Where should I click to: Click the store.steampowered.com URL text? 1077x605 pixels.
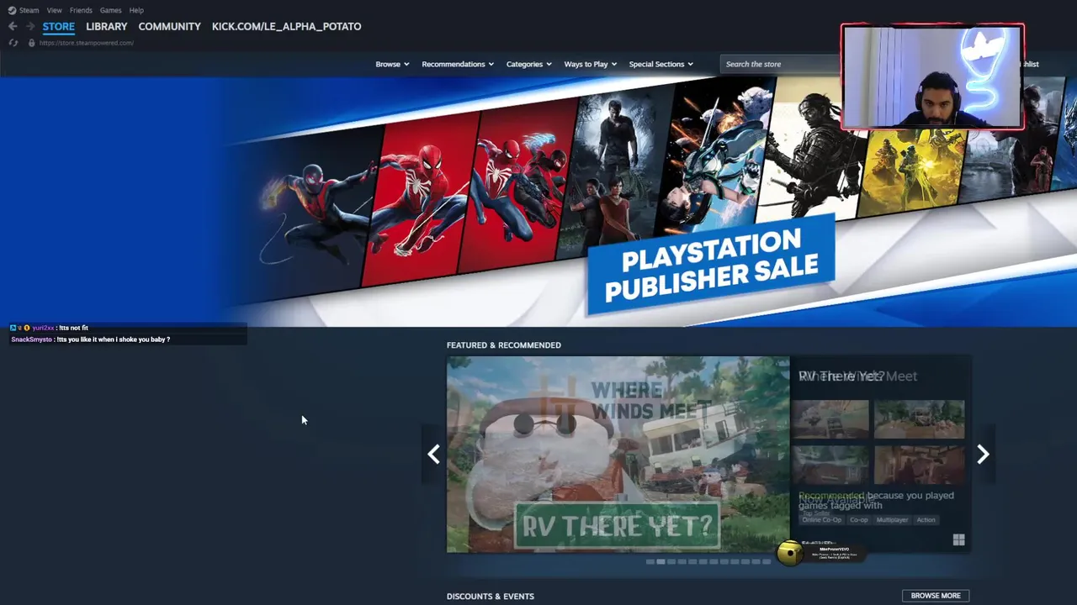click(x=86, y=43)
